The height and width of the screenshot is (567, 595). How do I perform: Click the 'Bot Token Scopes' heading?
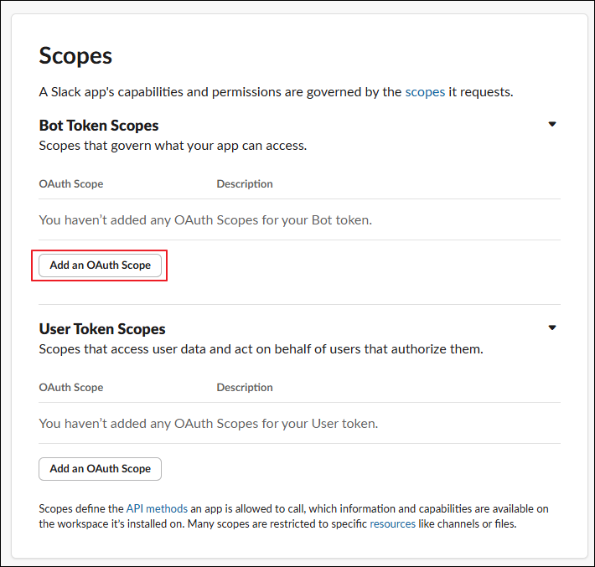[x=99, y=126]
